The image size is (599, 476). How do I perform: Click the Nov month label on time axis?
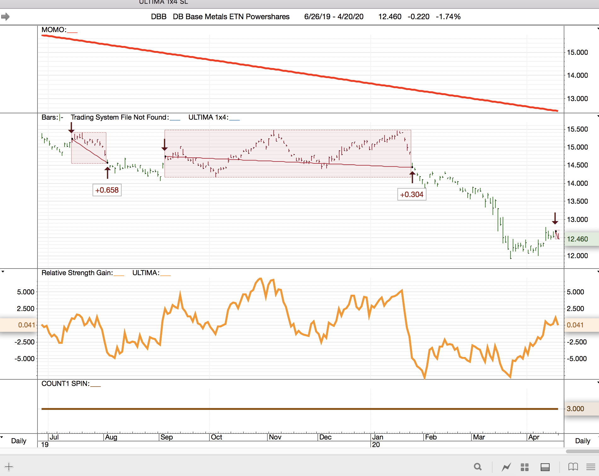(275, 437)
